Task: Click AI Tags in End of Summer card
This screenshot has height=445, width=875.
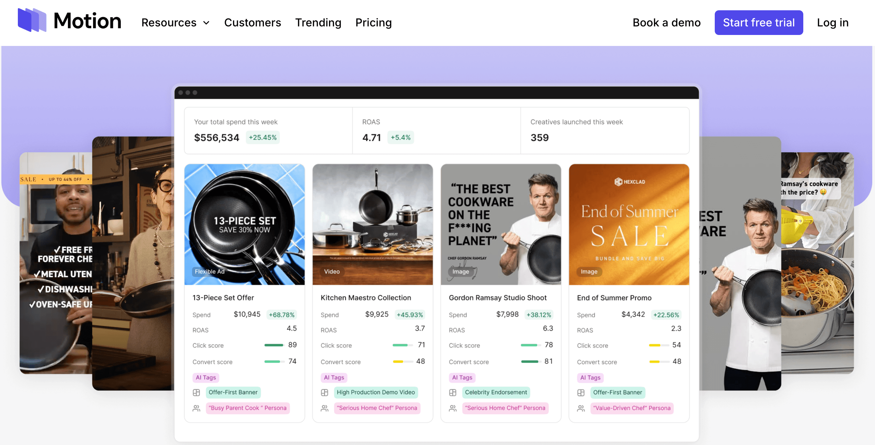Action: (x=590, y=377)
